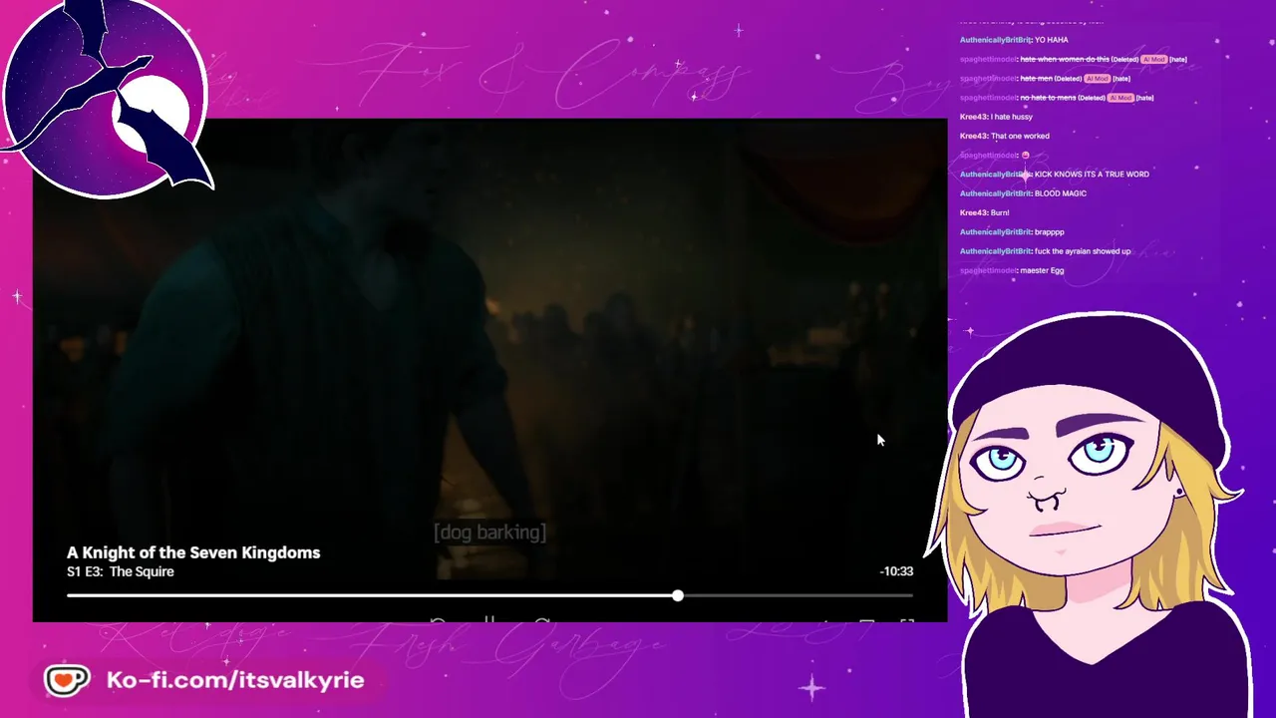Screen dimensions: 1276x718
Task: Click the chat message 'BLOOD MAGIC'
Action: pos(1061,193)
